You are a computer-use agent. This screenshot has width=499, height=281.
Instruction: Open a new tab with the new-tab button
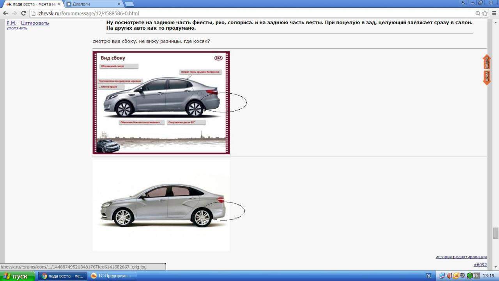tap(129, 4)
